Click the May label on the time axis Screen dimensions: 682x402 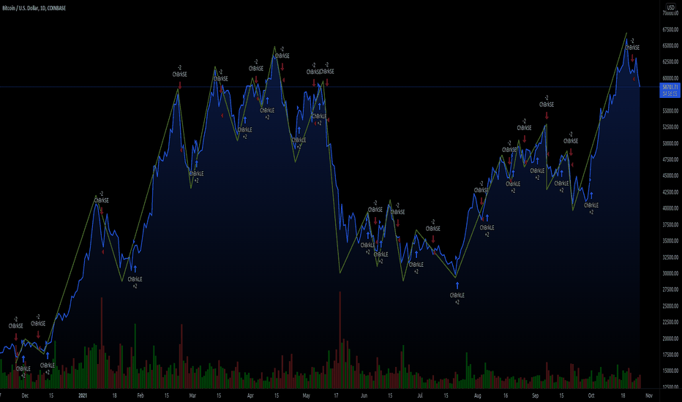click(x=306, y=395)
